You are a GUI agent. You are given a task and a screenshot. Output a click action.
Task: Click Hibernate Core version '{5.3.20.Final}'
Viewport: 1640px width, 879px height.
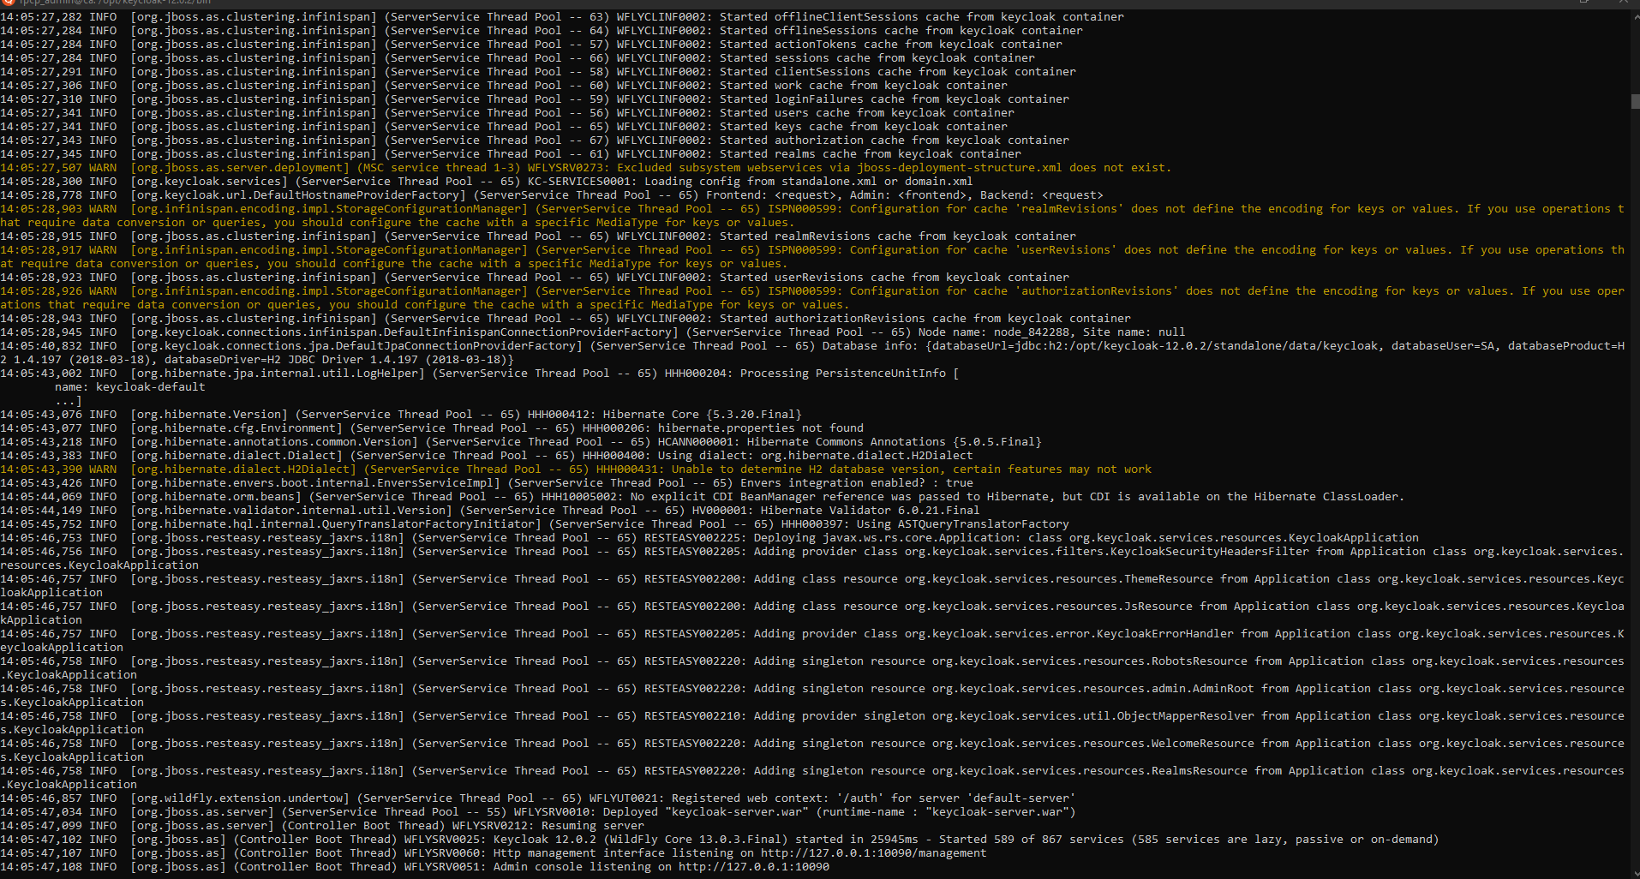point(754,414)
